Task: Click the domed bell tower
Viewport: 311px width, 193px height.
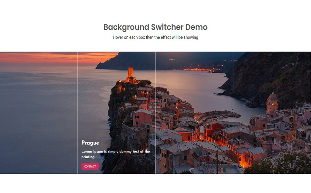Action: (x=272, y=103)
